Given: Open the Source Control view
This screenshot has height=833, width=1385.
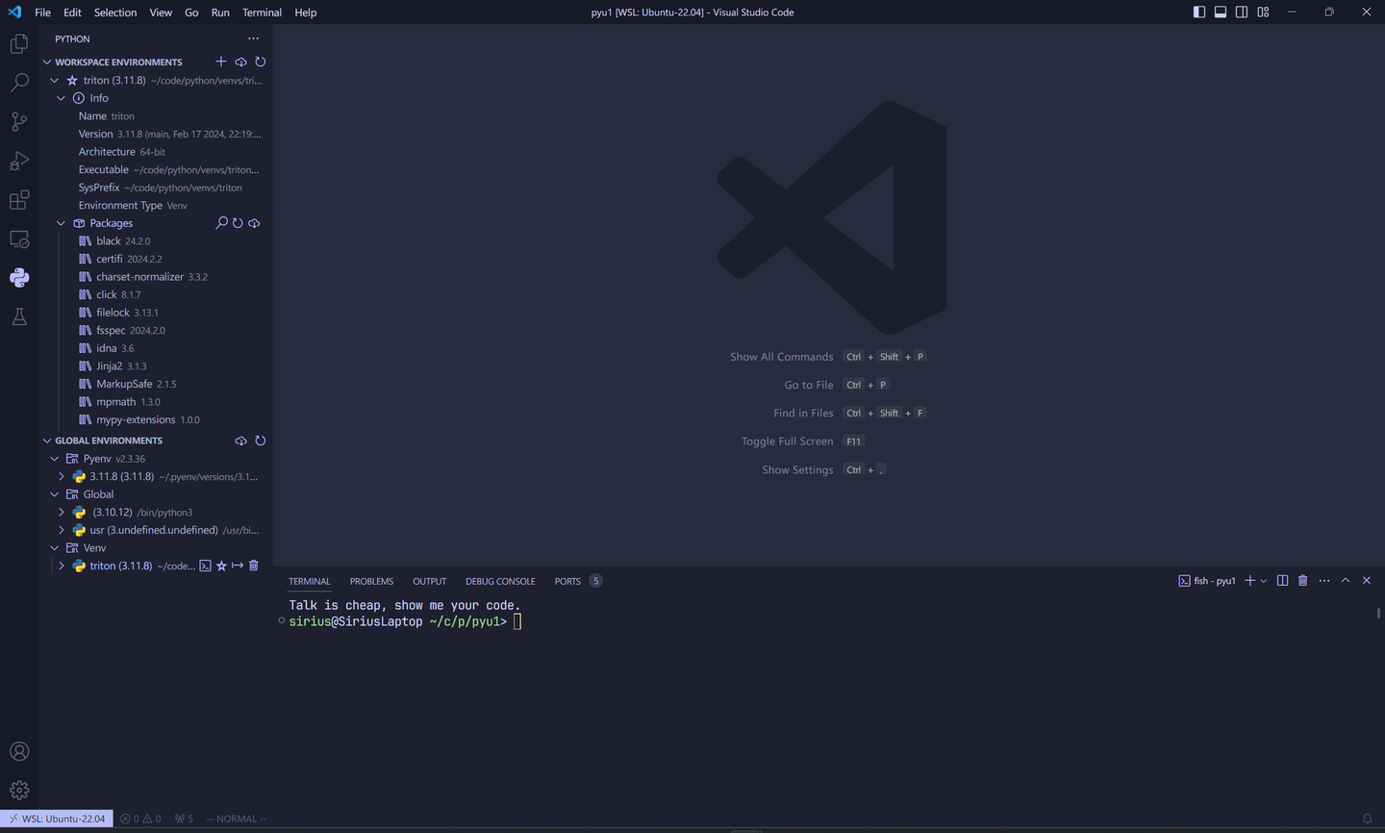Looking at the screenshot, I should (x=19, y=121).
